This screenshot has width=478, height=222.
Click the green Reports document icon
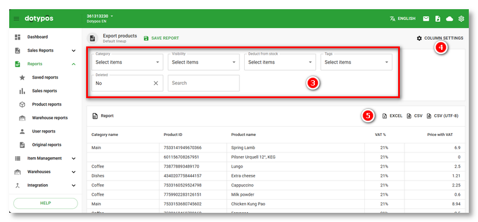click(17, 64)
